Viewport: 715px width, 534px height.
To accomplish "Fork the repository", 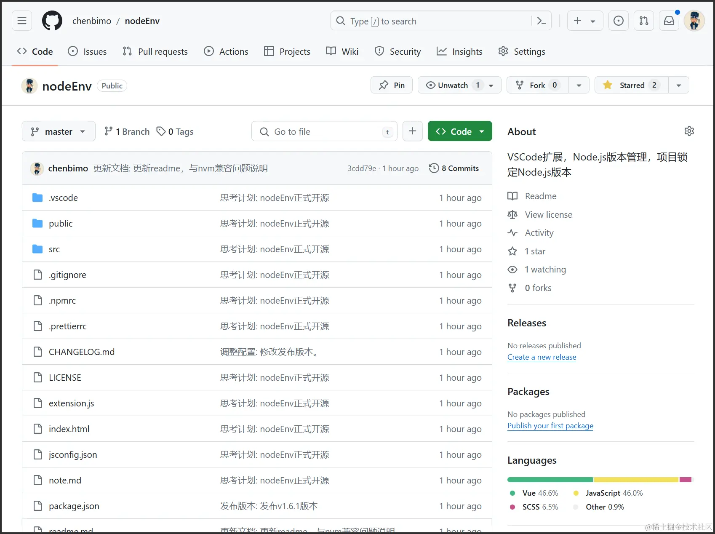I will click(538, 85).
